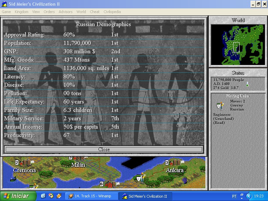This screenshot has height=201, width=268.
Task: Click the "2 years" Military Service value
Action: tap(72, 119)
